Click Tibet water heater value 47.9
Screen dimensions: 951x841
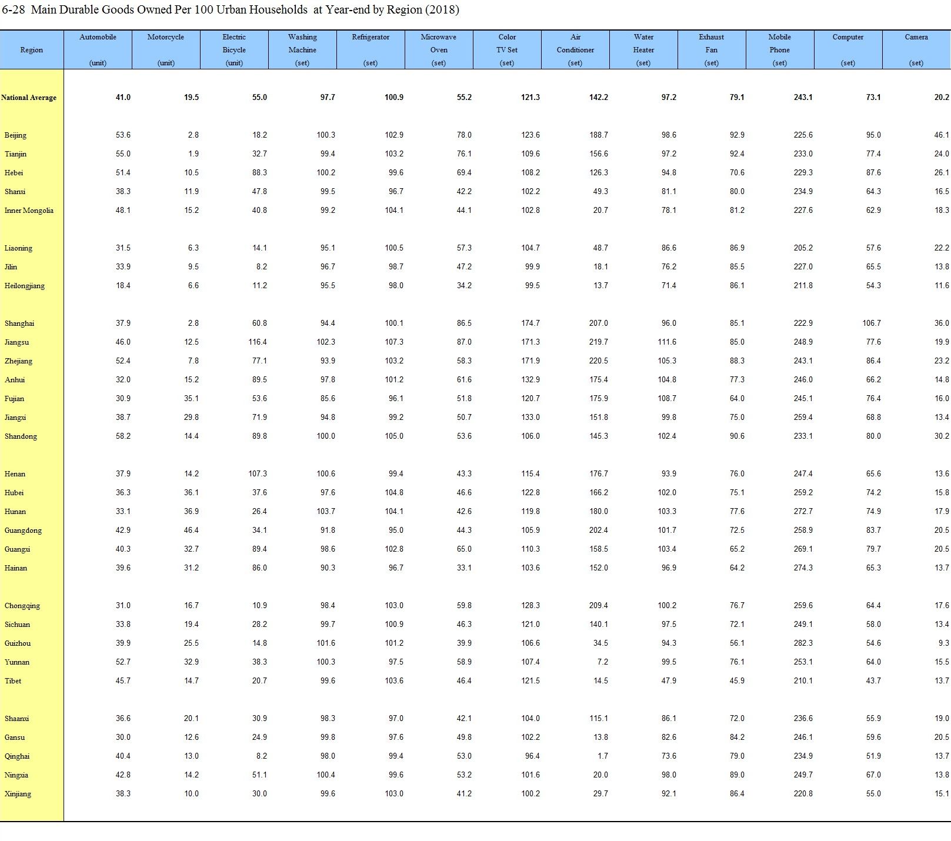tap(669, 681)
